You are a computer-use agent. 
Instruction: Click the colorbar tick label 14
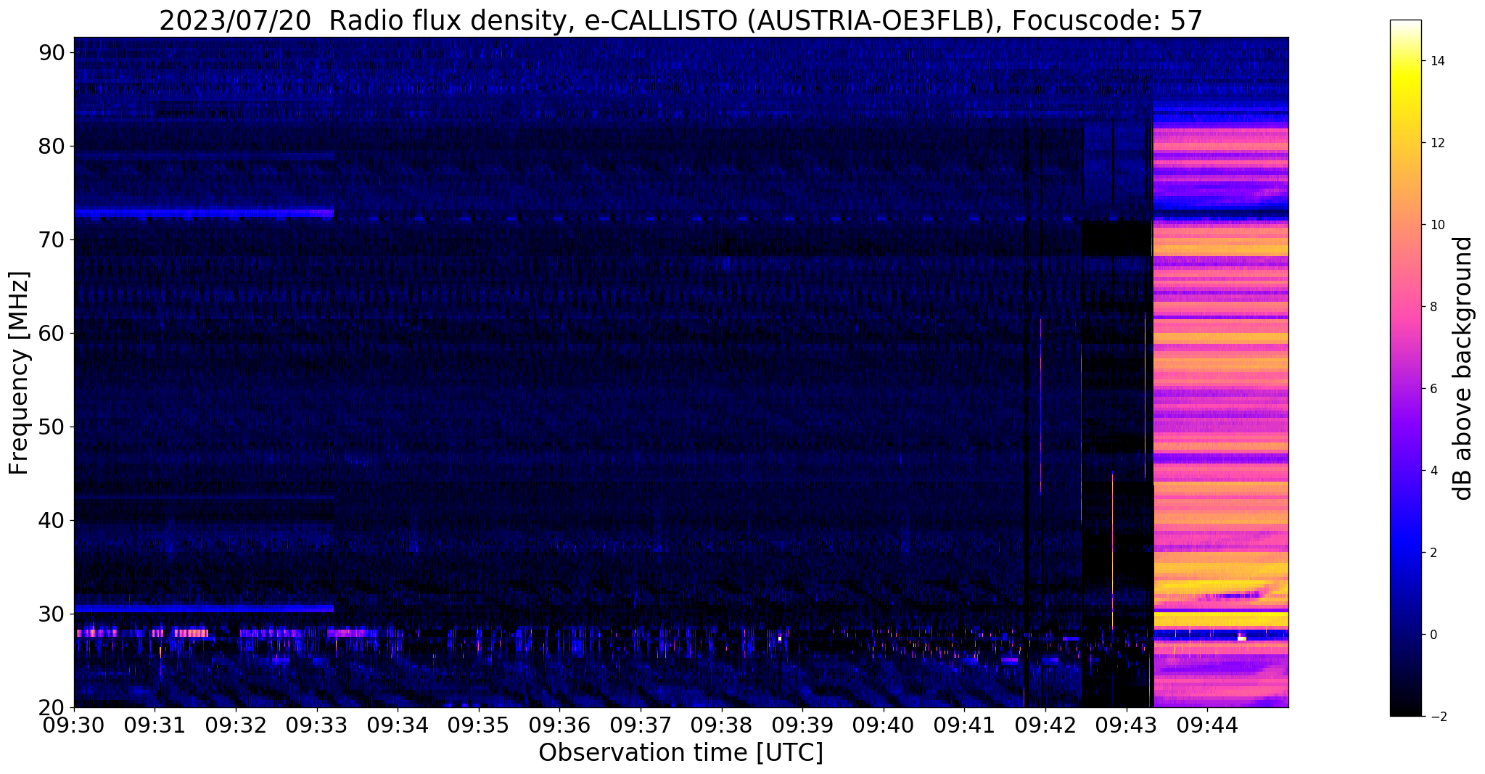click(x=1436, y=61)
